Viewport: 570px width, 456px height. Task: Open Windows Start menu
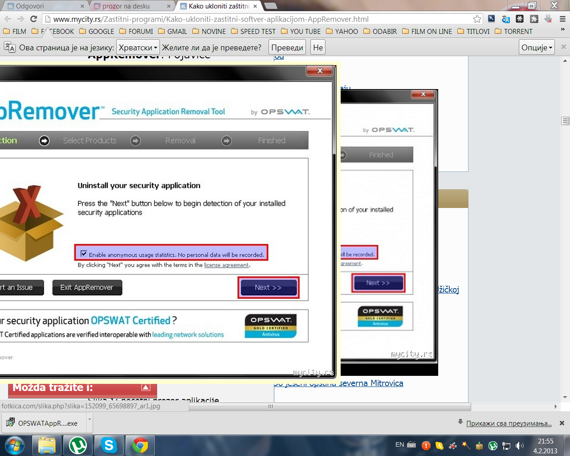point(15,445)
